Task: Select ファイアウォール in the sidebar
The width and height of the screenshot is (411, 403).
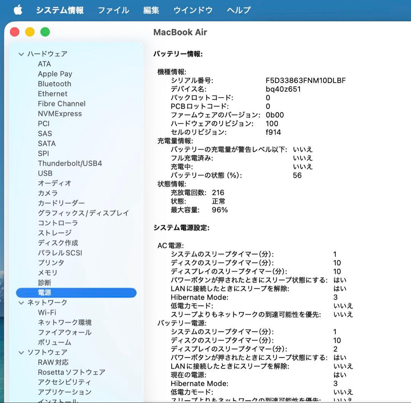Action: click(65, 333)
